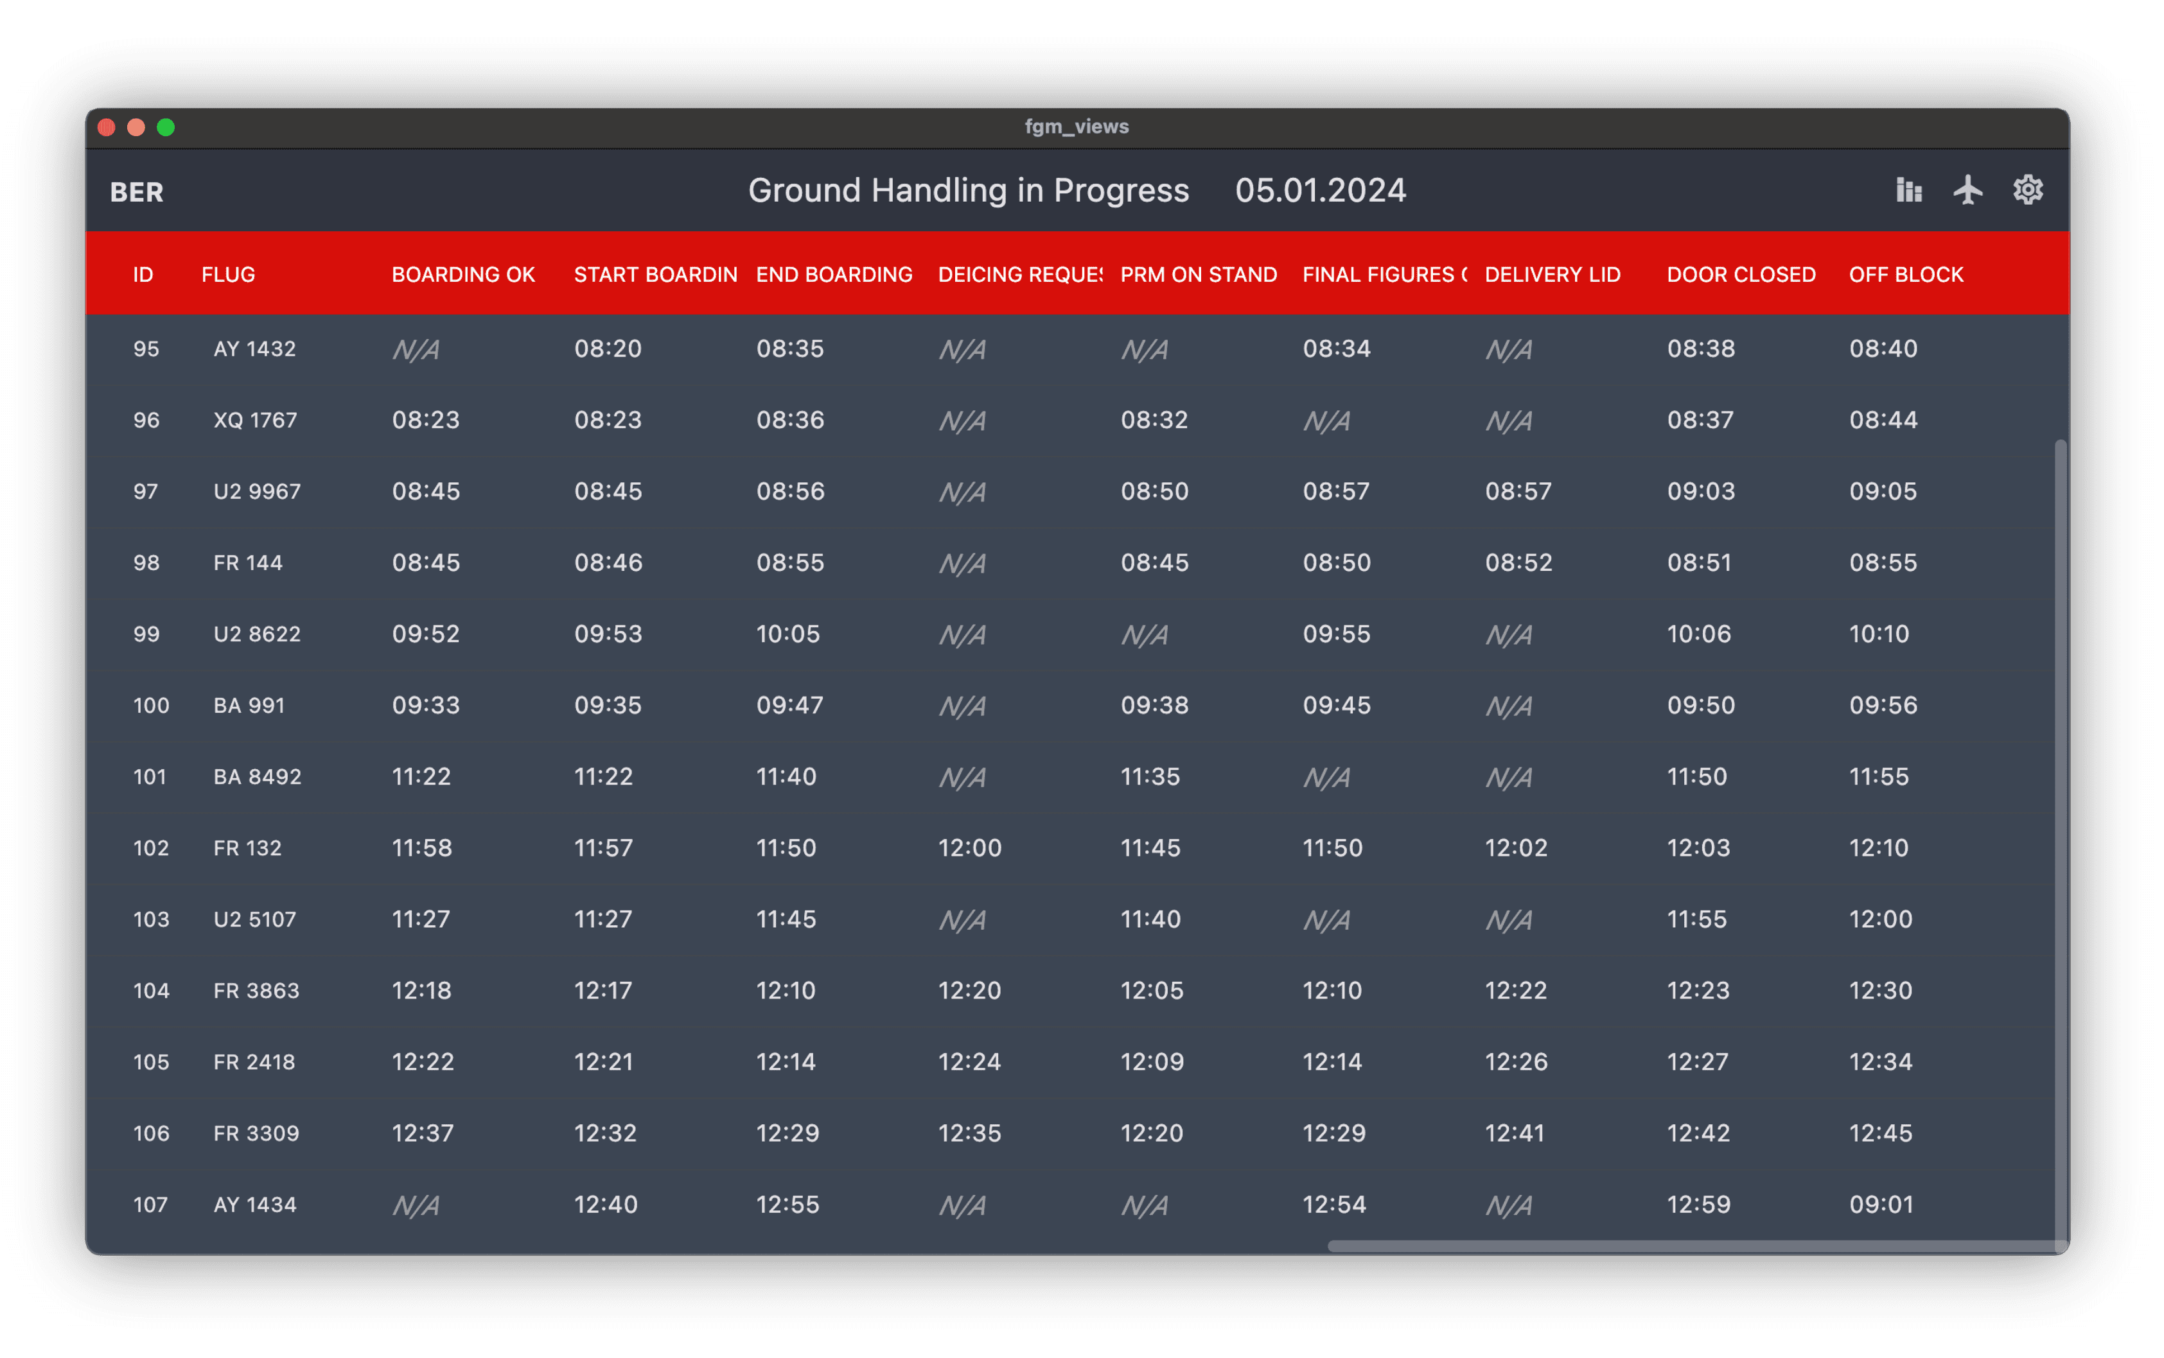Click DELIVERY LID column header
Image resolution: width=2164 pixels, height=1358 pixels.
pos(1553,275)
